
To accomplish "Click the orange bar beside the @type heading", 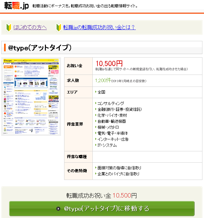I will pyautogui.click(x=5, y=48).
